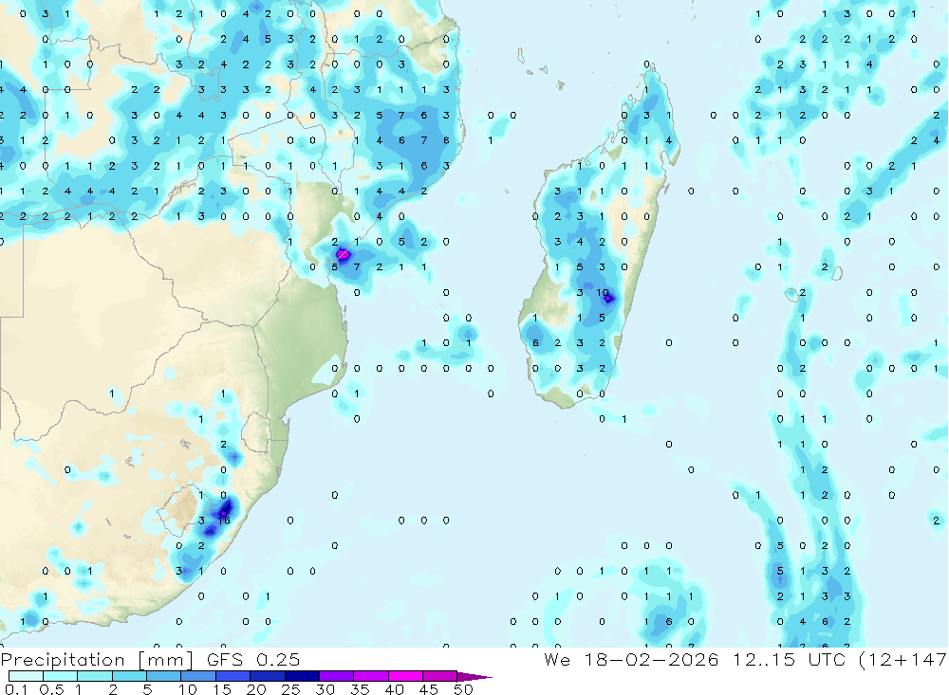
Task: Click the legend tick label "25"
Action: (290, 689)
